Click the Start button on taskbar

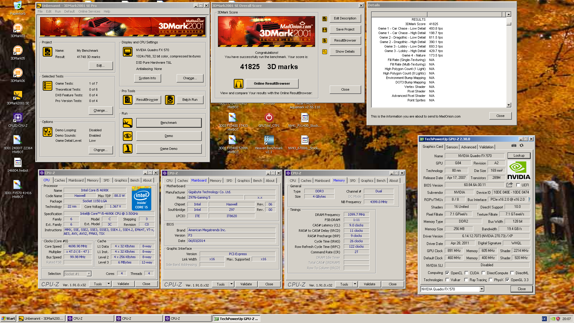pyautogui.click(x=8, y=319)
